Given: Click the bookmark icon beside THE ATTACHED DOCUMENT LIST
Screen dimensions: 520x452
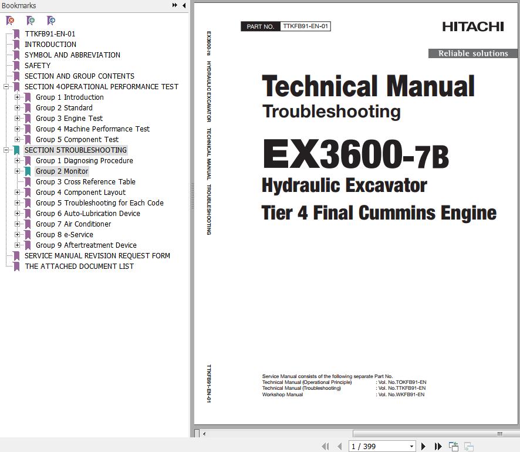Looking at the screenshot, I should 16,267.
